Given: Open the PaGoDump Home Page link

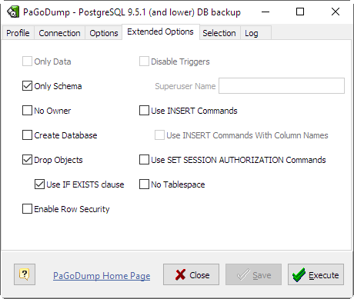Looking at the screenshot, I should (102, 276).
